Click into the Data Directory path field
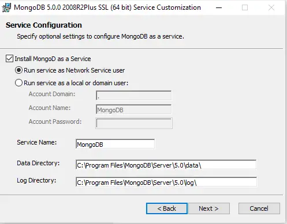 click(166, 165)
